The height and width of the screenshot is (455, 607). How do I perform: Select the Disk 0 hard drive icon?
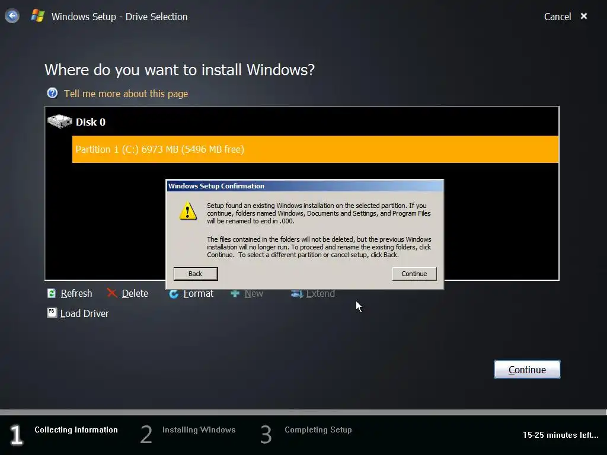click(x=60, y=121)
